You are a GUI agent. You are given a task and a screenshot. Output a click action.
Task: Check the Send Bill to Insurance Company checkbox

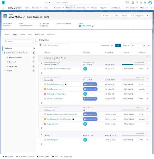click(42, 69)
